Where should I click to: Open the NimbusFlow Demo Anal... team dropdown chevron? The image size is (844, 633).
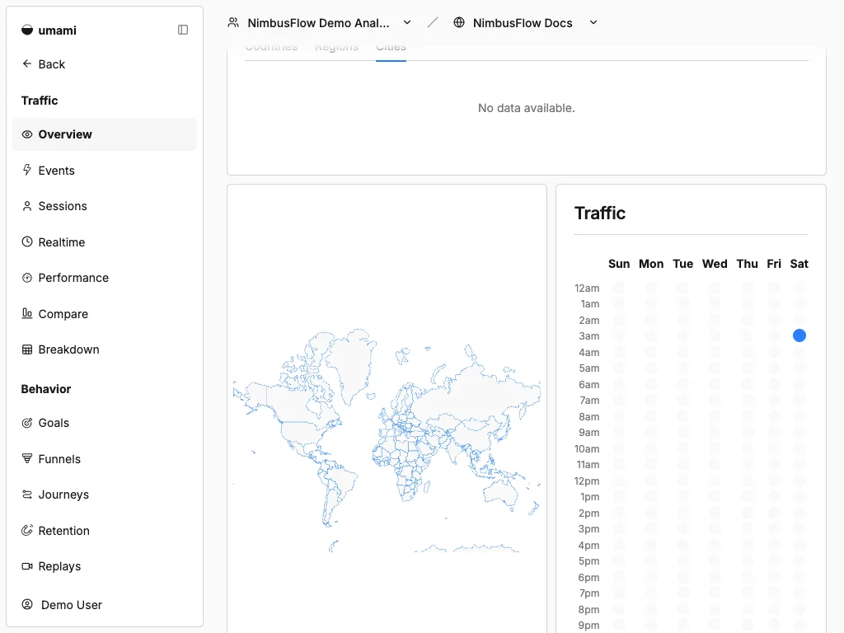coord(407,22)
